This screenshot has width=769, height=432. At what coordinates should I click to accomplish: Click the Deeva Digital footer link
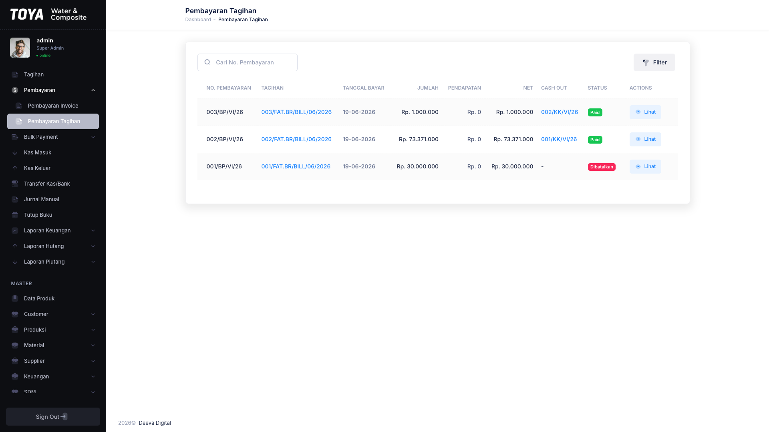[155, 423]
